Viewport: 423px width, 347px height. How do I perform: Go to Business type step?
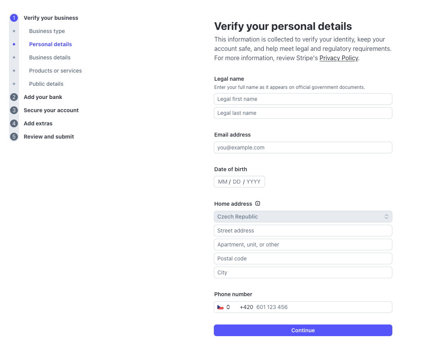(x=47, y=31)
